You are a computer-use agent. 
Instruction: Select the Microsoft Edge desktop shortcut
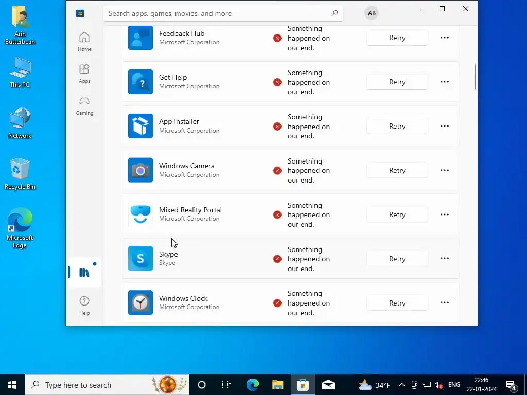click(20, 228)
